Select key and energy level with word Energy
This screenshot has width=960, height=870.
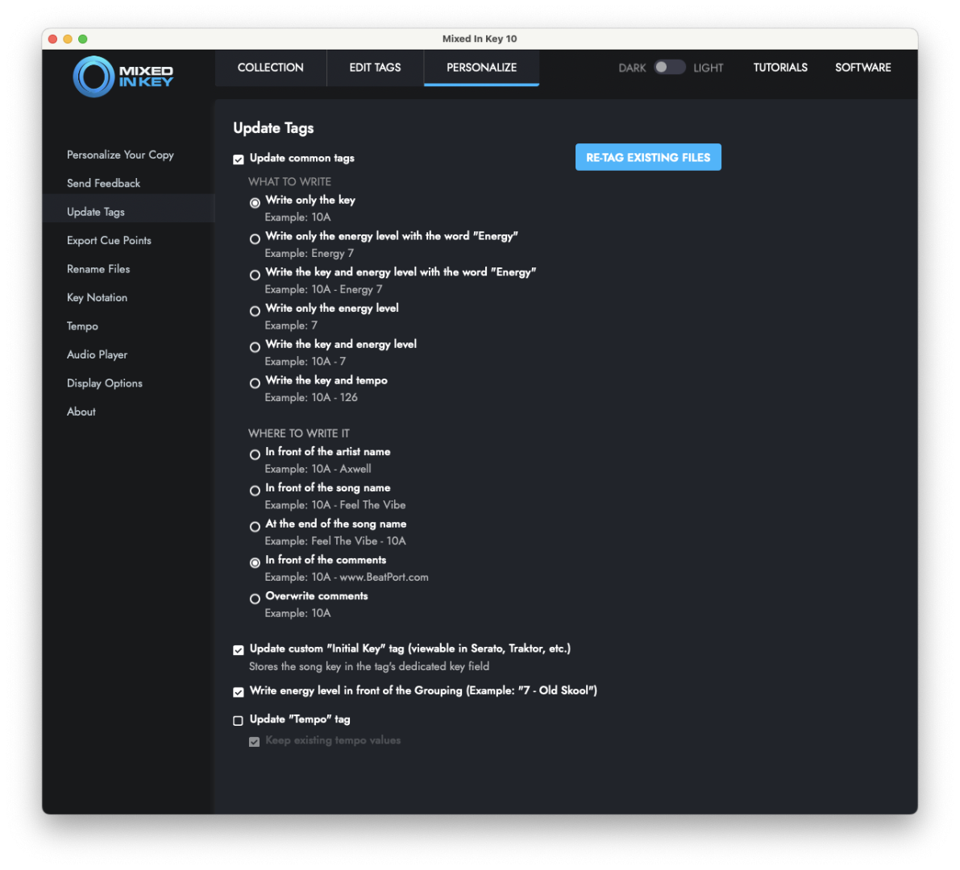click(x=255, y=275)
